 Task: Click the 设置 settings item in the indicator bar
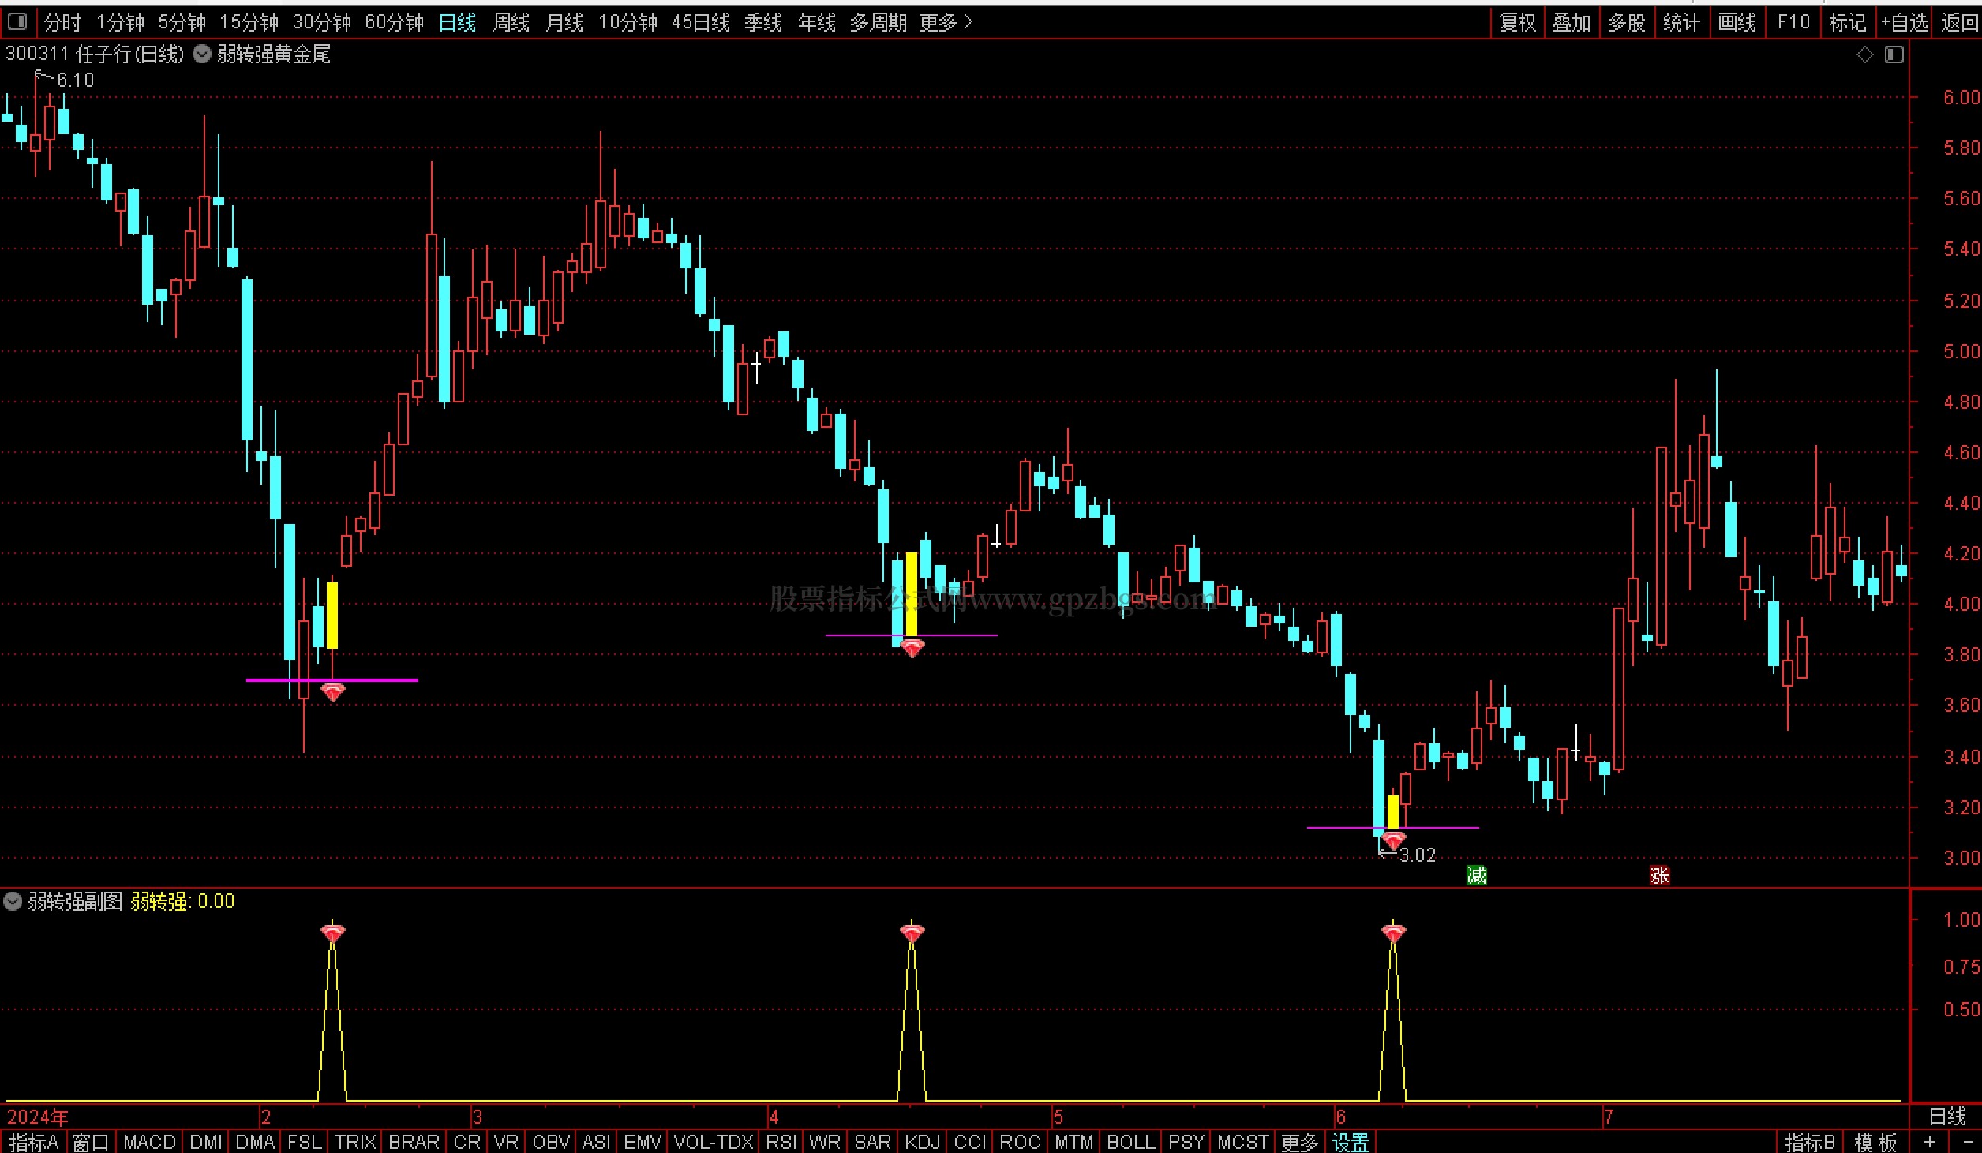pyautogui.click(x=1350, y=1142)
